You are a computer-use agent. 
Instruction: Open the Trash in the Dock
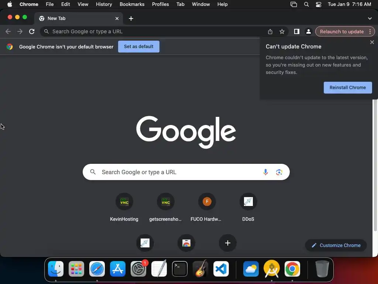(x=322, y=269)
